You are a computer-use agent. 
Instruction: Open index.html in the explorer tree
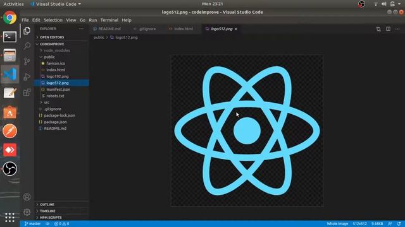pyautogui.click(x=62, y=70)
